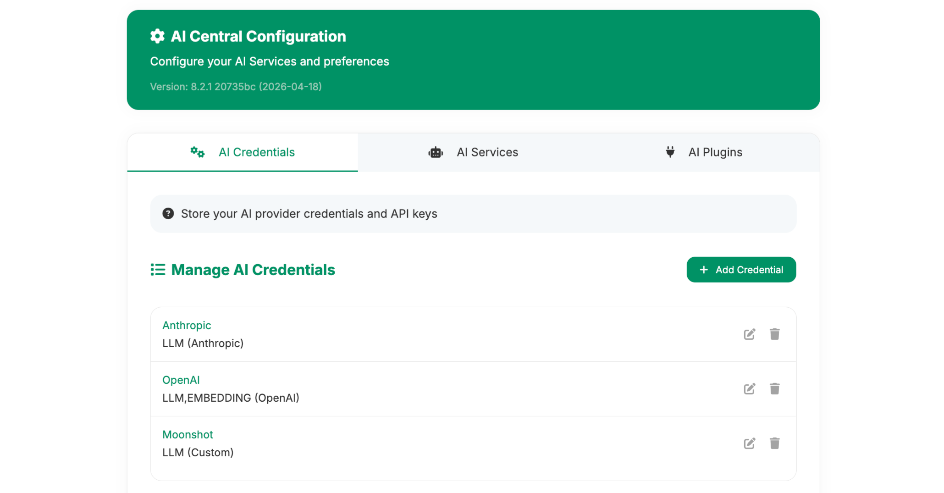Image resolution: width=944 pixels, height=493 pixels.
Task: Delete the Anthropic credential via trash icon
Action: (774, 334)
